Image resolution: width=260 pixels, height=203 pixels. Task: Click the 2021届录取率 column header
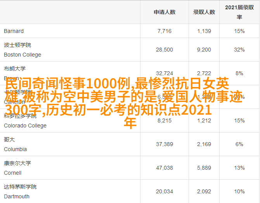coord(239,12)
